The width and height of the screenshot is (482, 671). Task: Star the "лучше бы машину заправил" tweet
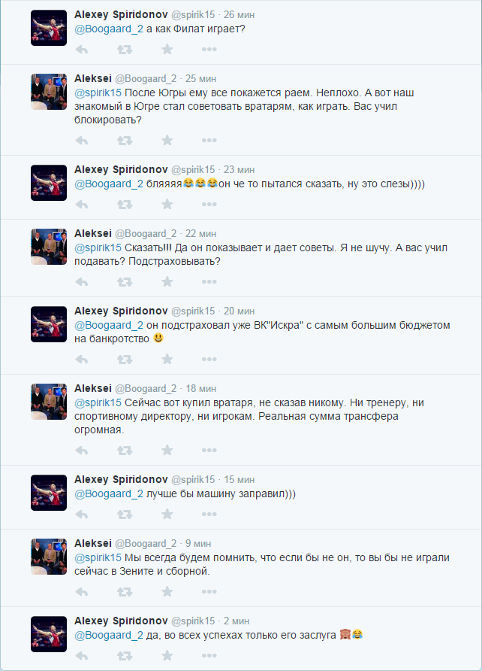tap(167, 514)
